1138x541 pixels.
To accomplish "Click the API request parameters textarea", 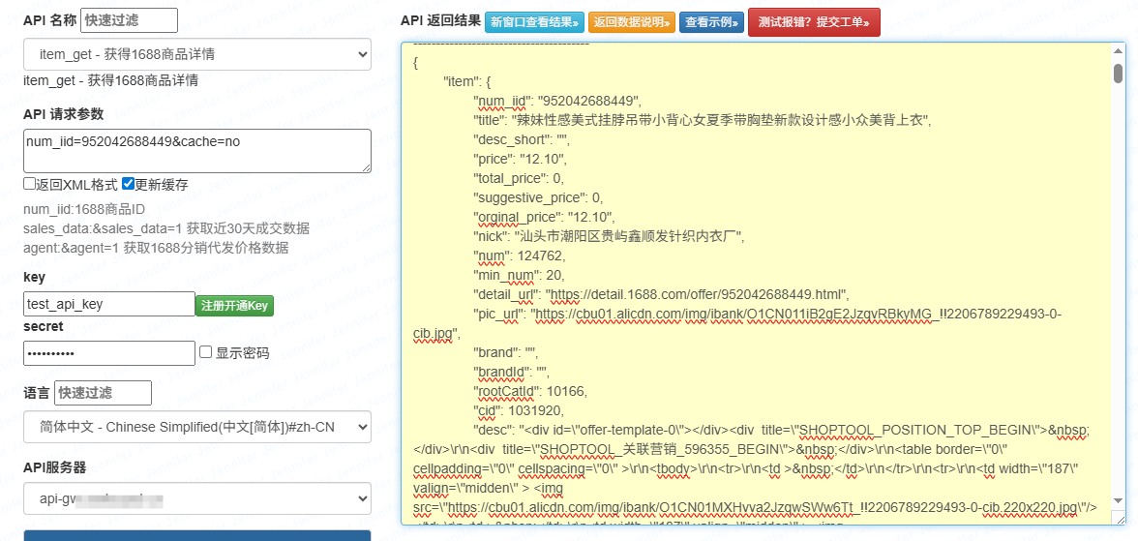I will 197,151.
